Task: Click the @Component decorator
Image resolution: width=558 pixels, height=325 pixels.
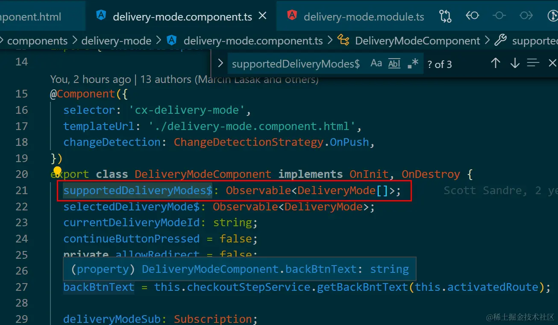Action: click(x=82, y=94)
